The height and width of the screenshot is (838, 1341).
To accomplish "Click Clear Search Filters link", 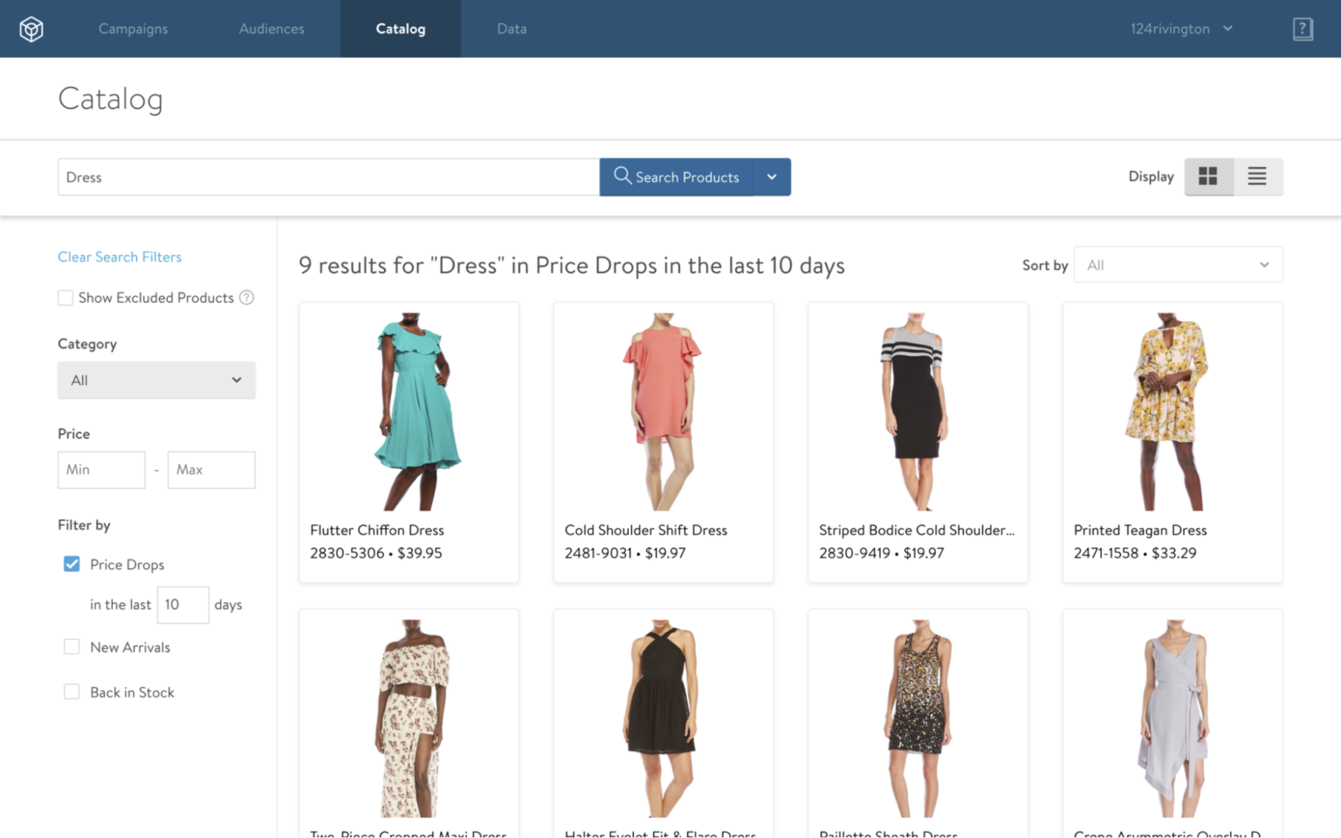I will pos(120,257).
